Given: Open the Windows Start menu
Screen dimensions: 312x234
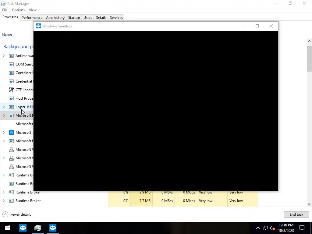Looking at the screenshot, I should 7,228.
